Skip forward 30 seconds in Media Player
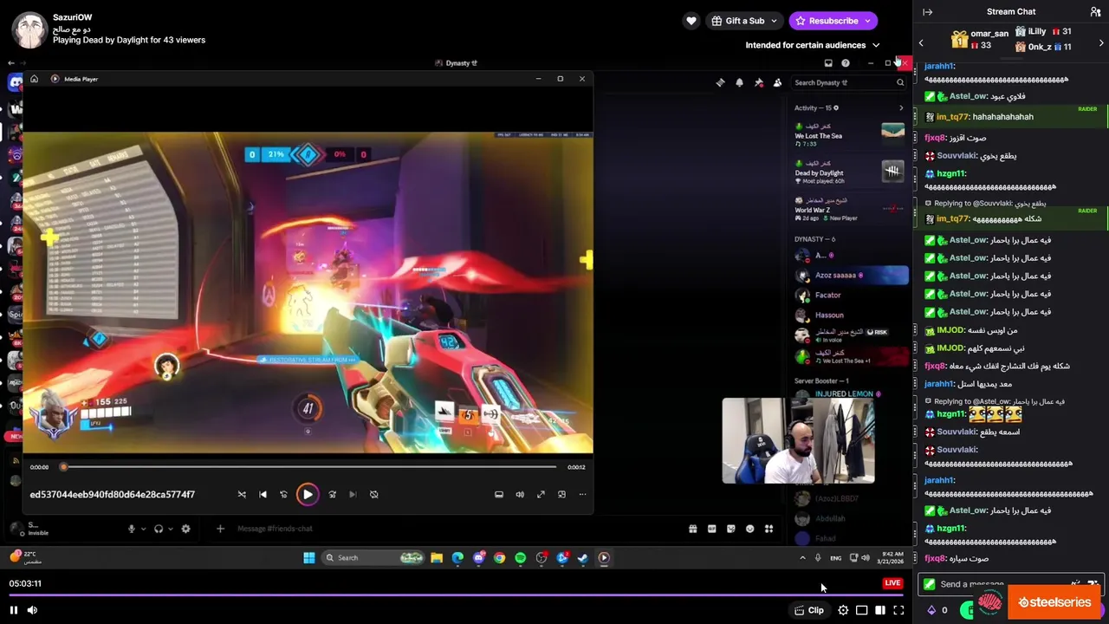 pos(333,495)
